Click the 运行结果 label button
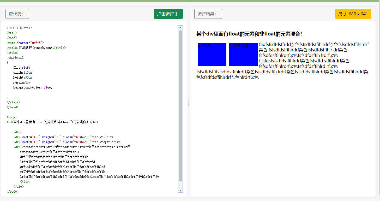The width and height of the screenshot is (380, 201). pyautogui.click(x=208, y=14)
